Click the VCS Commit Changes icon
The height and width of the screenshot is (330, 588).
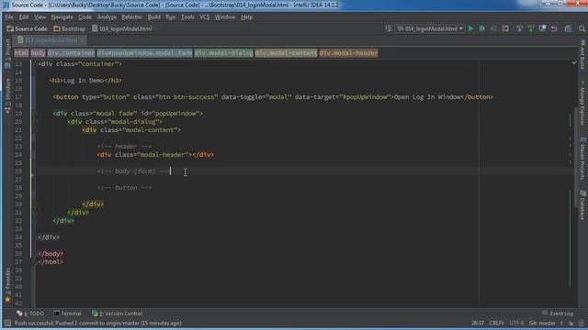point(531,28)
